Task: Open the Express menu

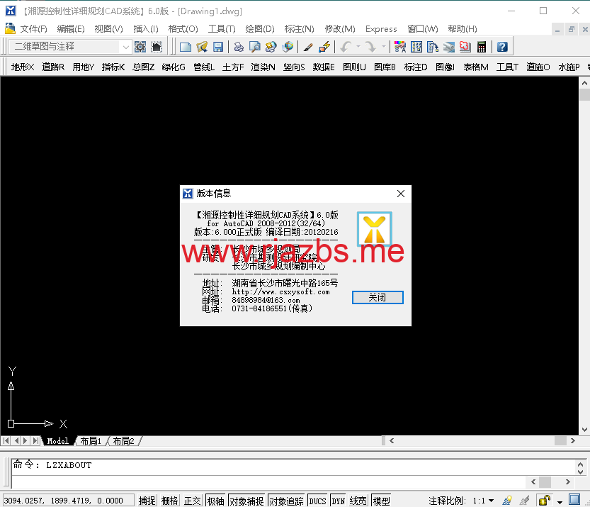Action: pos(381,29)
